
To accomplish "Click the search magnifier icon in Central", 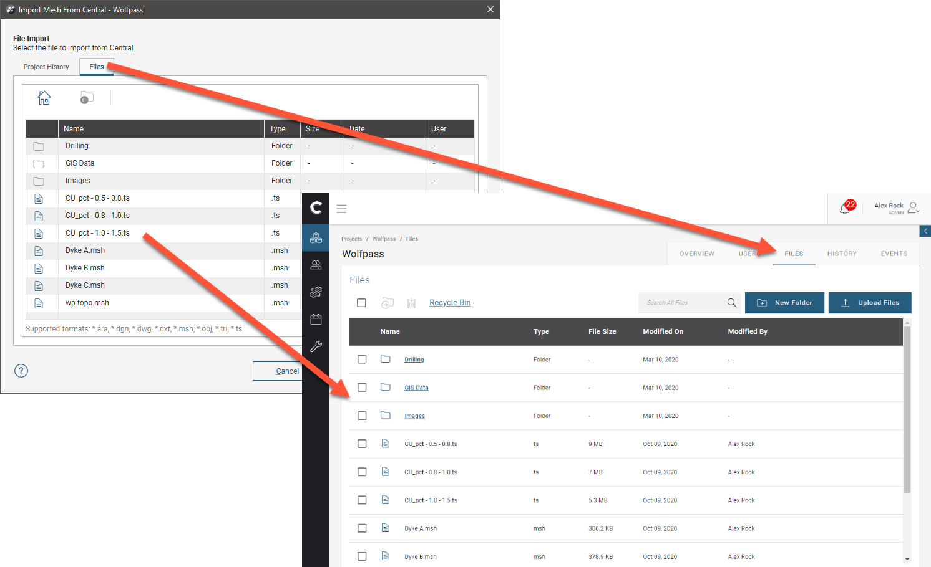I will pos(731,303).
